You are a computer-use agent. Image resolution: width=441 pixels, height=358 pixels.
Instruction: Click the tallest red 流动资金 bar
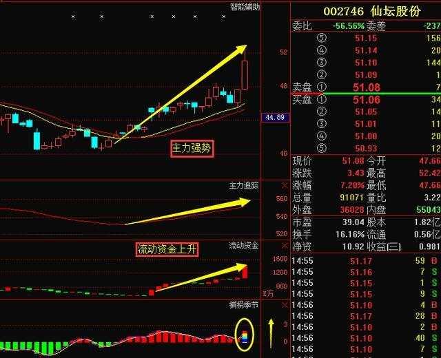click(x=245, y=272)
